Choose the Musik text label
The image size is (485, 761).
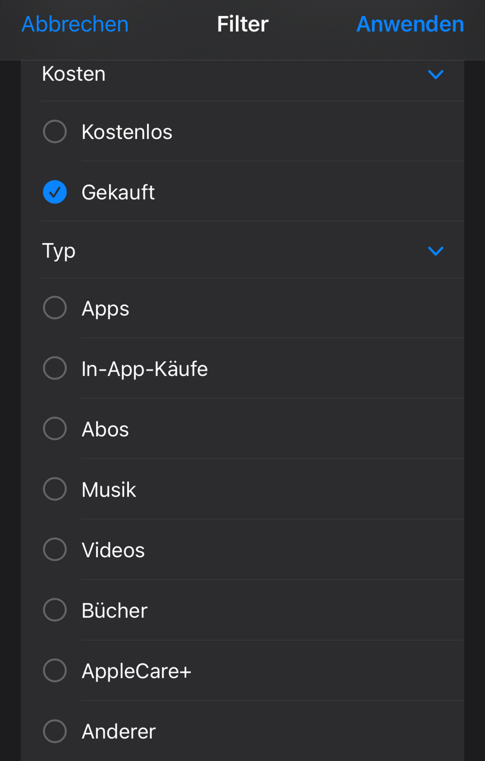coord(109,490)
